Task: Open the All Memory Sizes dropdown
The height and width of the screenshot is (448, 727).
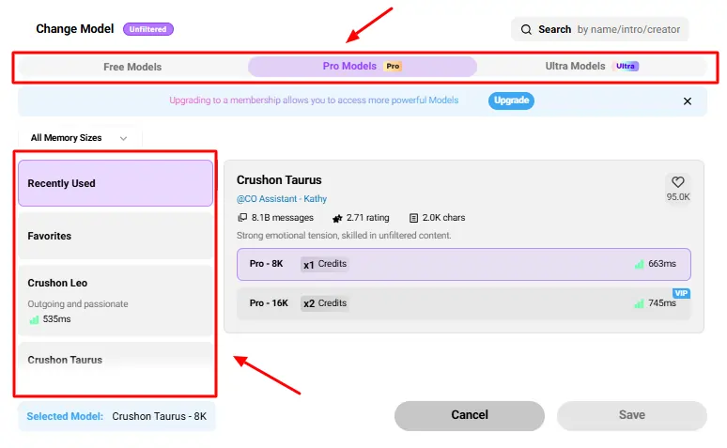Action: coord(79,138)
